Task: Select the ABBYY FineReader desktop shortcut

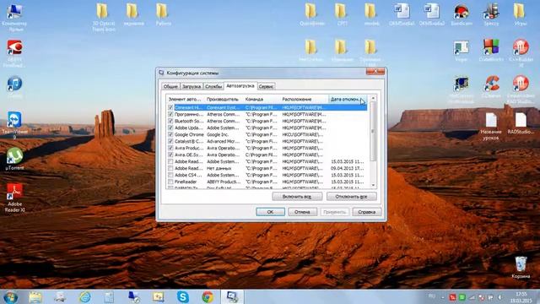Action: pos(14,53)
